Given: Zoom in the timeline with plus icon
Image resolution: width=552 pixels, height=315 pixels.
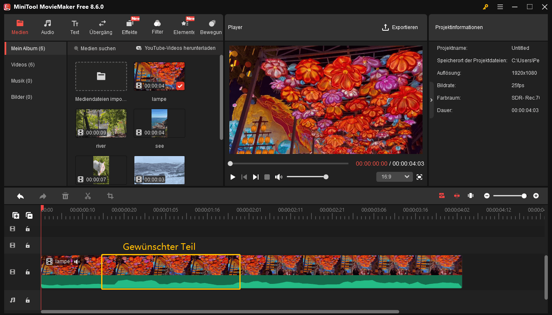Looking at the screenshot, I should click(536, 196).
